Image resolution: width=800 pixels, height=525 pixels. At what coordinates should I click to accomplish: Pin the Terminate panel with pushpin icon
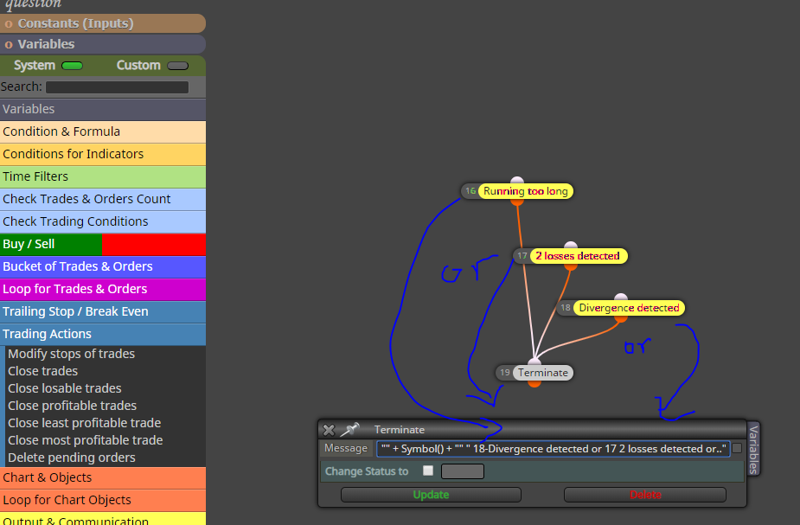(x=350, y=430)
